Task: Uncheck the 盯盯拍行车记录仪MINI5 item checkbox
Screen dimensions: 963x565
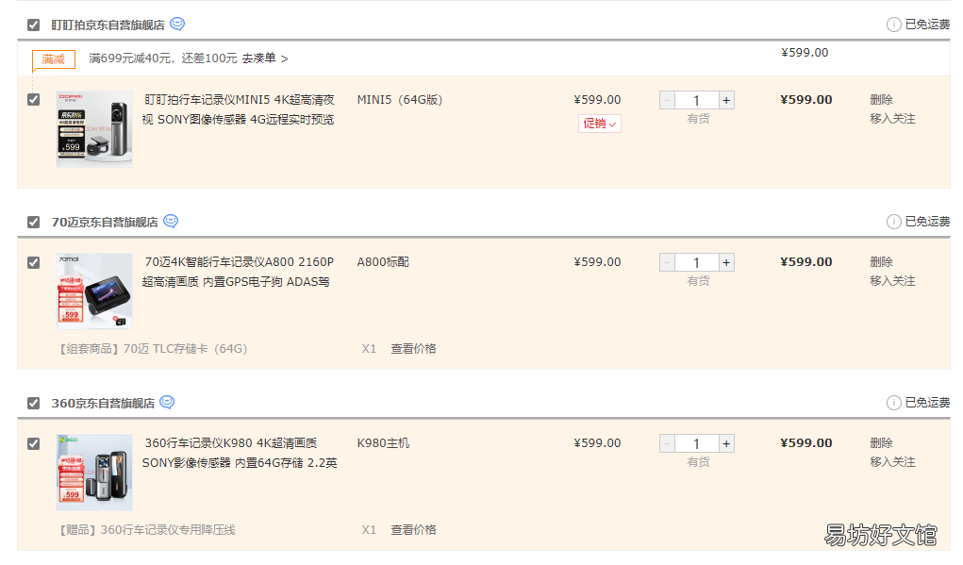Action: click(x=34, y=99)
